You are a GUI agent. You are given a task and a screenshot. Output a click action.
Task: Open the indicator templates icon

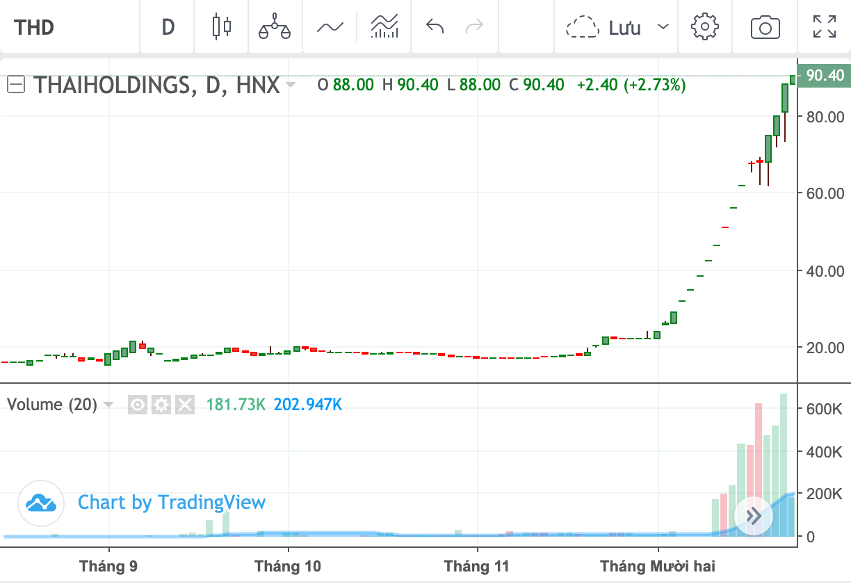[x=384, y=28]
